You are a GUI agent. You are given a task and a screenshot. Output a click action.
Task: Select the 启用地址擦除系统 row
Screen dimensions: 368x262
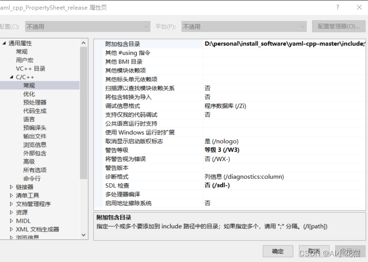pos(234,203)
